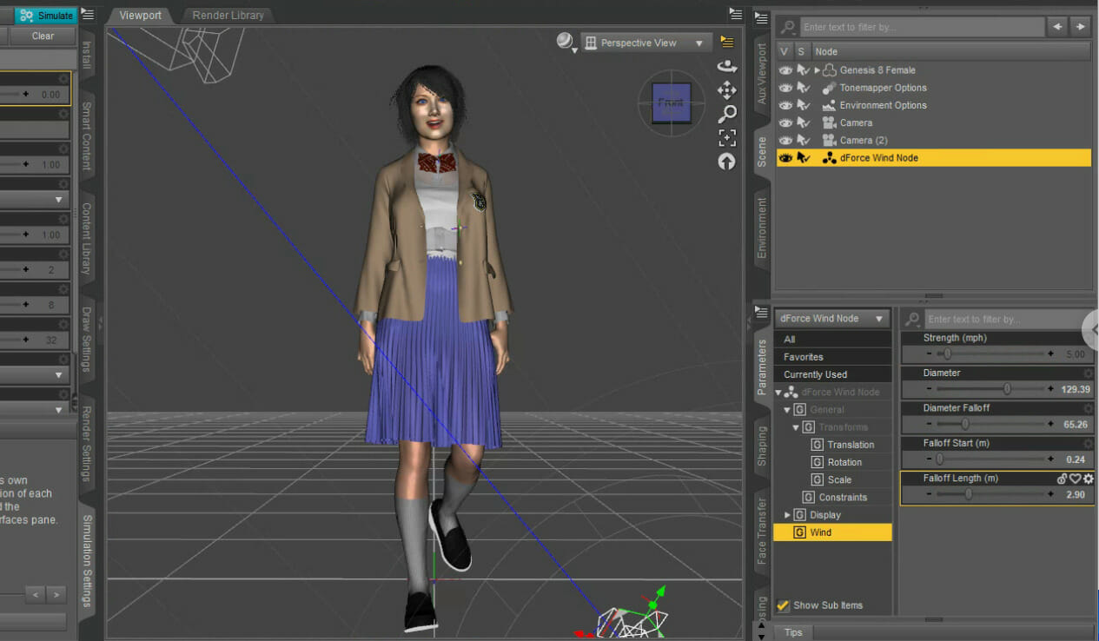Click Scene filter magnifier icon

(x=789, y=27)
